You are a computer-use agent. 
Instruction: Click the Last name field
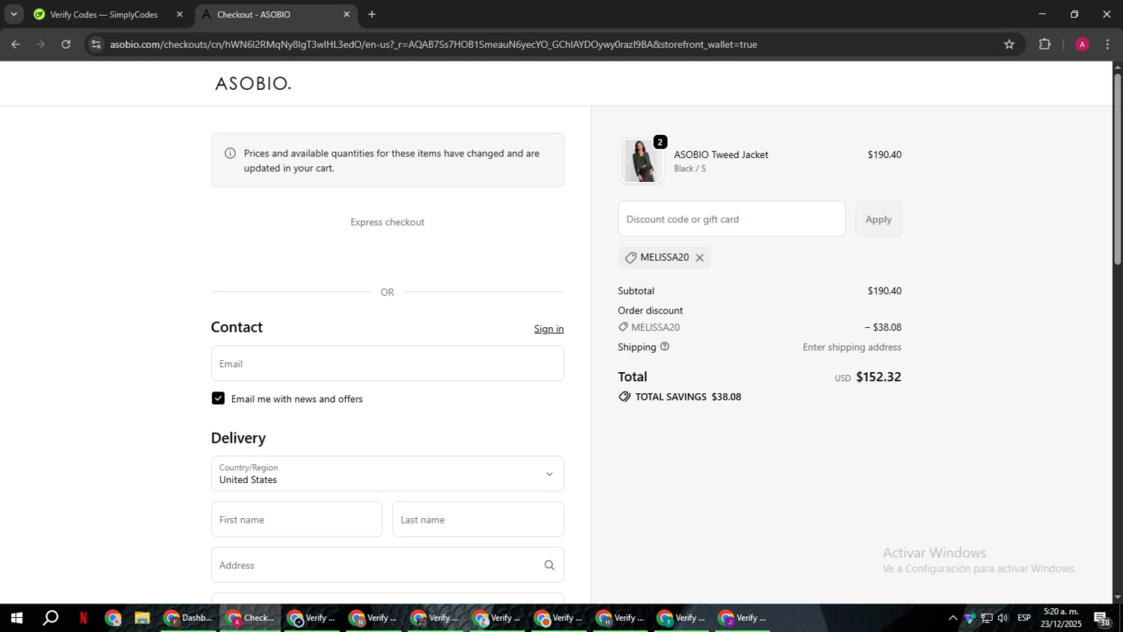tap(478, 520)
